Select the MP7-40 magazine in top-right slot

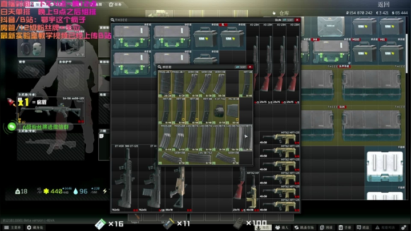tap(246, 83)
